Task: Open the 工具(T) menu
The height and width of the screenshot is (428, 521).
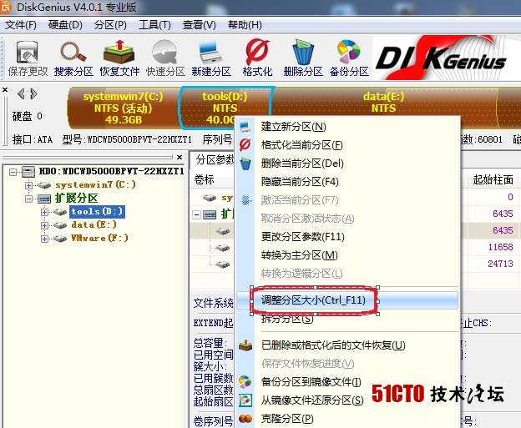Action: [x=154, y=25]
